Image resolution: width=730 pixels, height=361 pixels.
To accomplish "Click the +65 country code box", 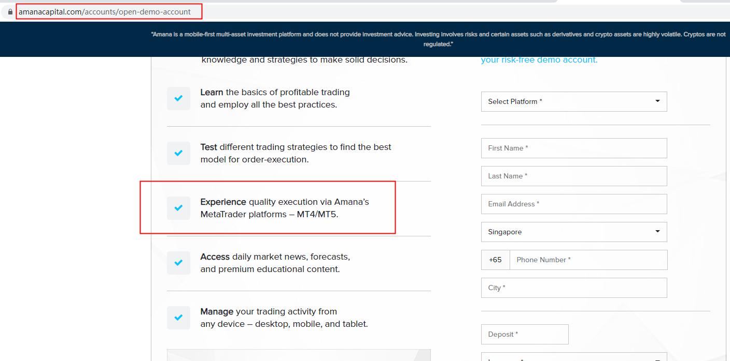I will point(495,260).
